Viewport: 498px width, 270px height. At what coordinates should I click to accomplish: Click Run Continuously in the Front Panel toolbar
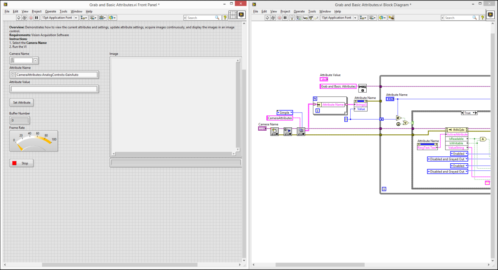coord(24,18)
